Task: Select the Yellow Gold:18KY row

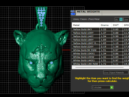Action: pyautogui.click(x=100, y=40)
